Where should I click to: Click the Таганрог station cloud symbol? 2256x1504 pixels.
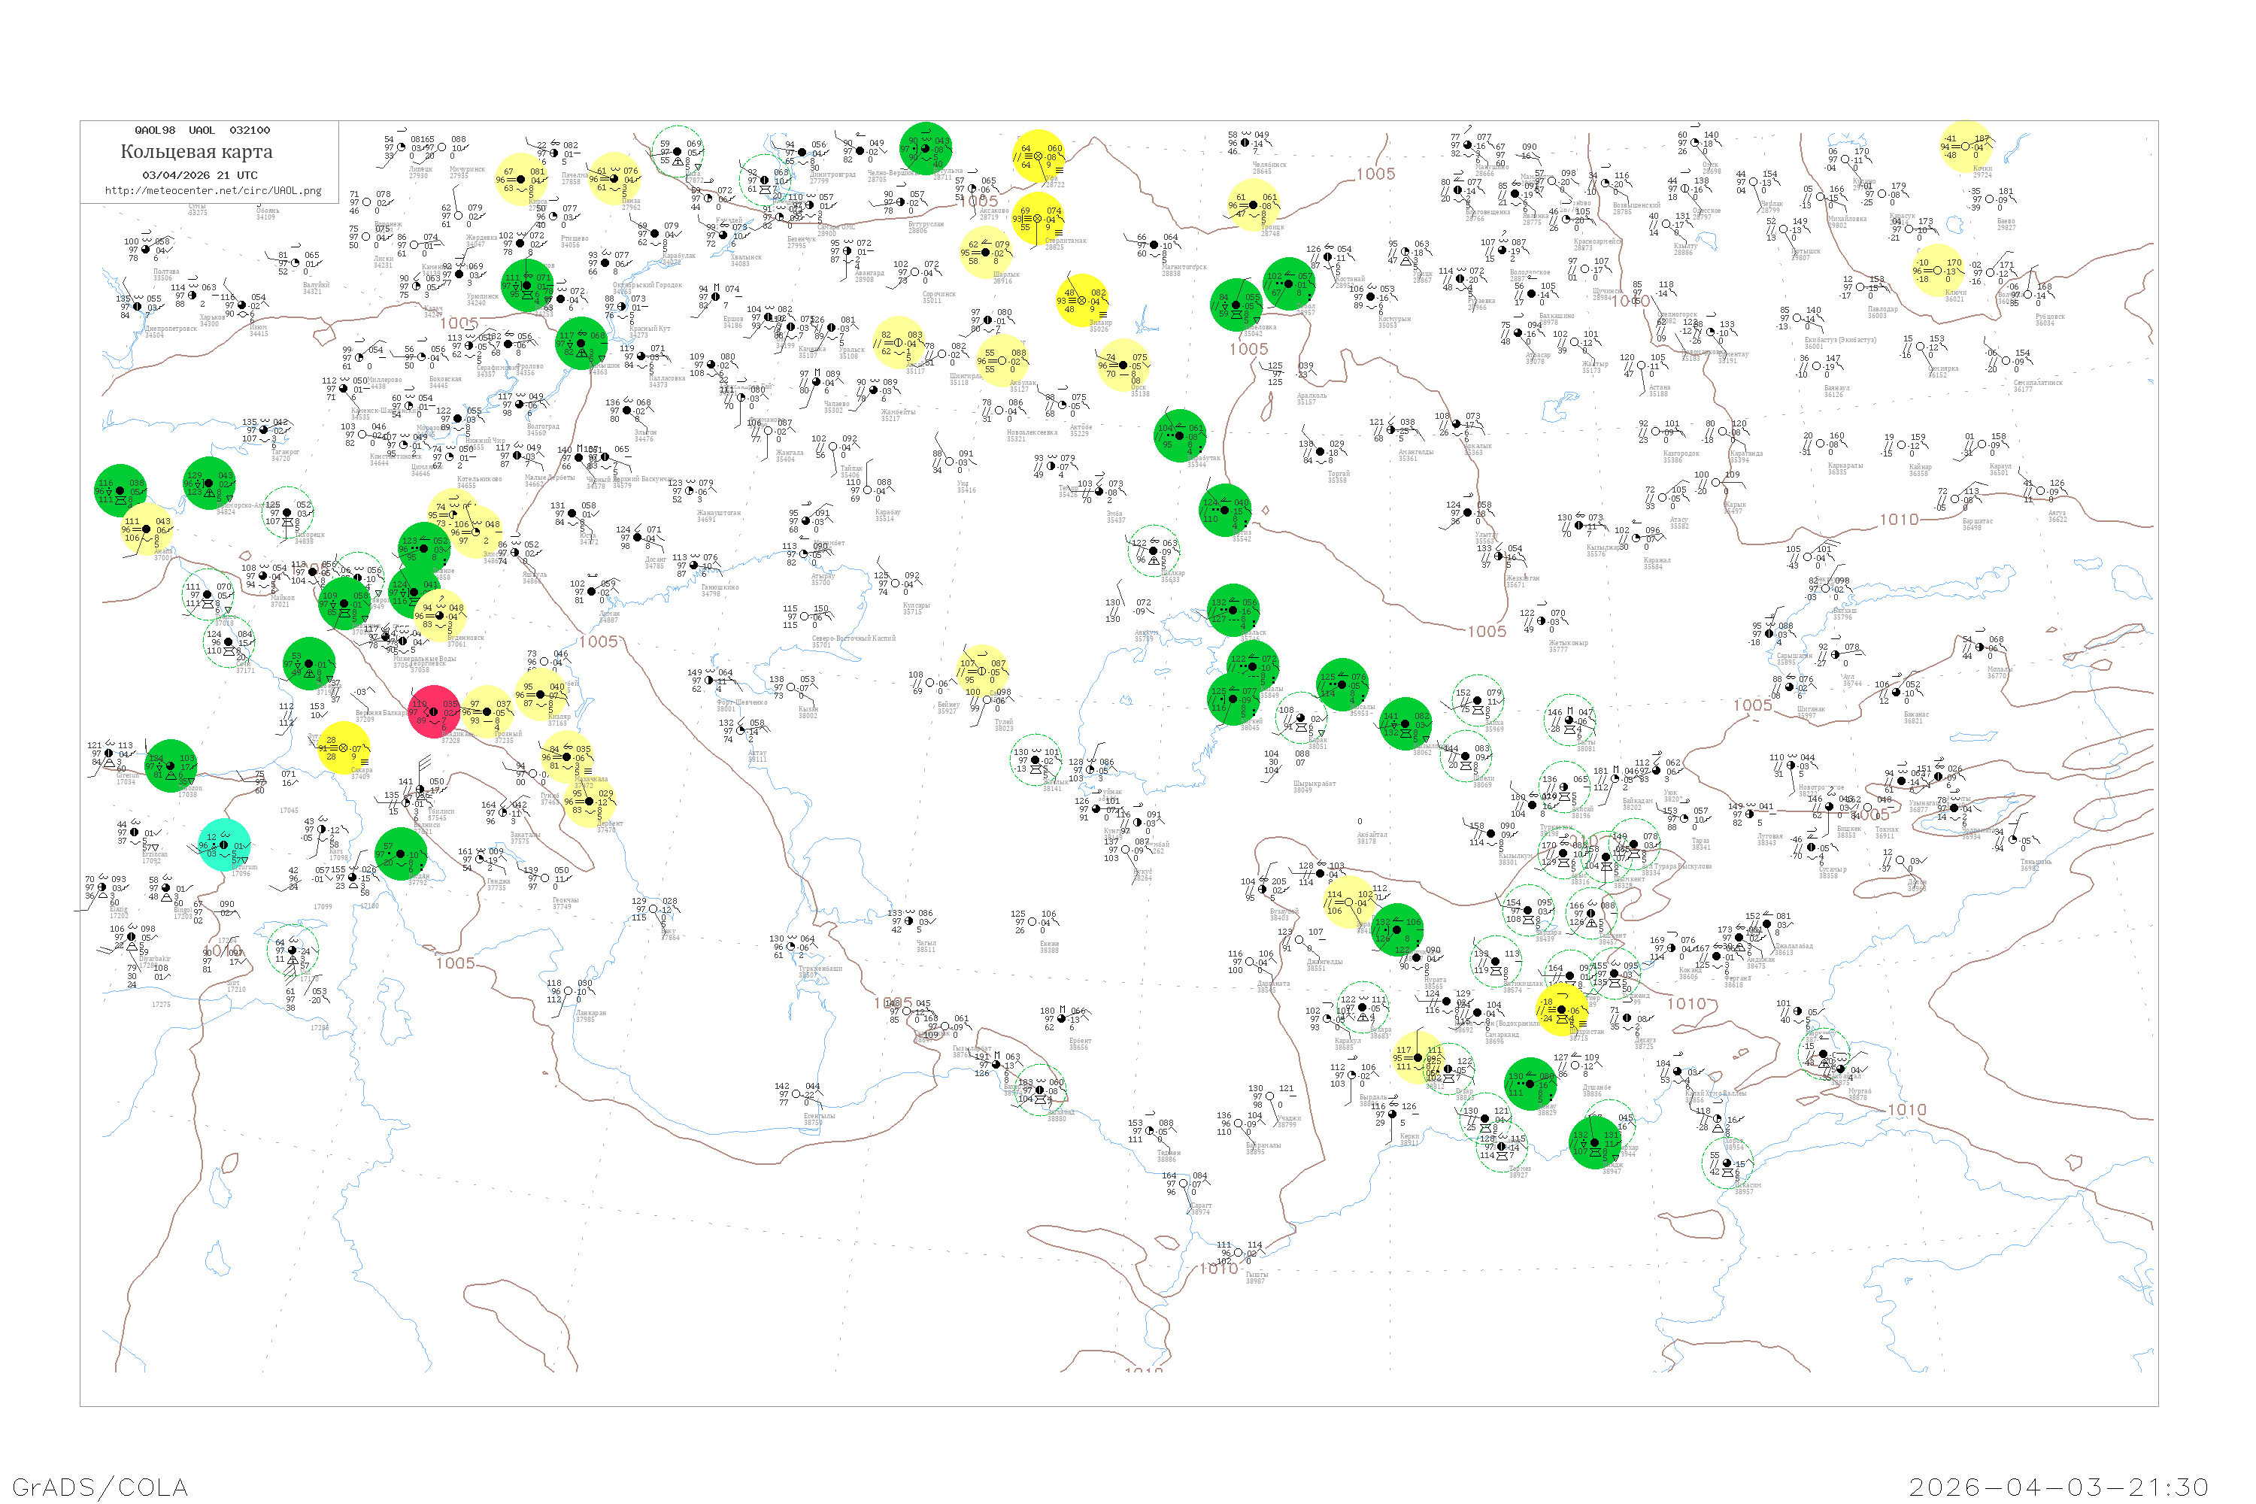[265, 432]
